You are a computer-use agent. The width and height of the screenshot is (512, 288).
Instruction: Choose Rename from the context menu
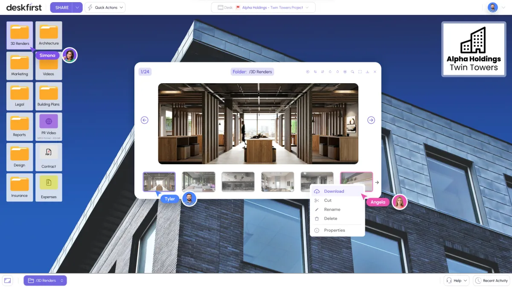[337, 209]
